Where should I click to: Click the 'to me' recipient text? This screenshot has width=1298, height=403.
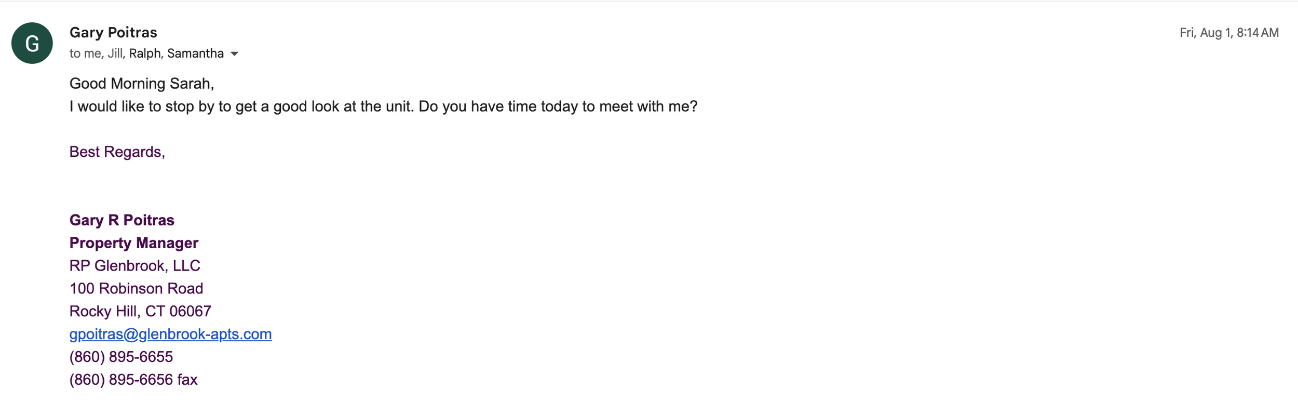point(86,53)
